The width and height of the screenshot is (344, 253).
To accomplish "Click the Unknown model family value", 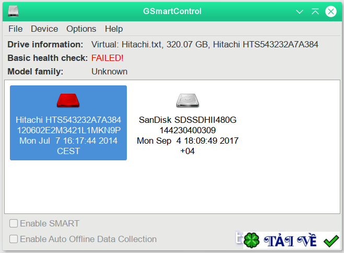I will point(109,71).
